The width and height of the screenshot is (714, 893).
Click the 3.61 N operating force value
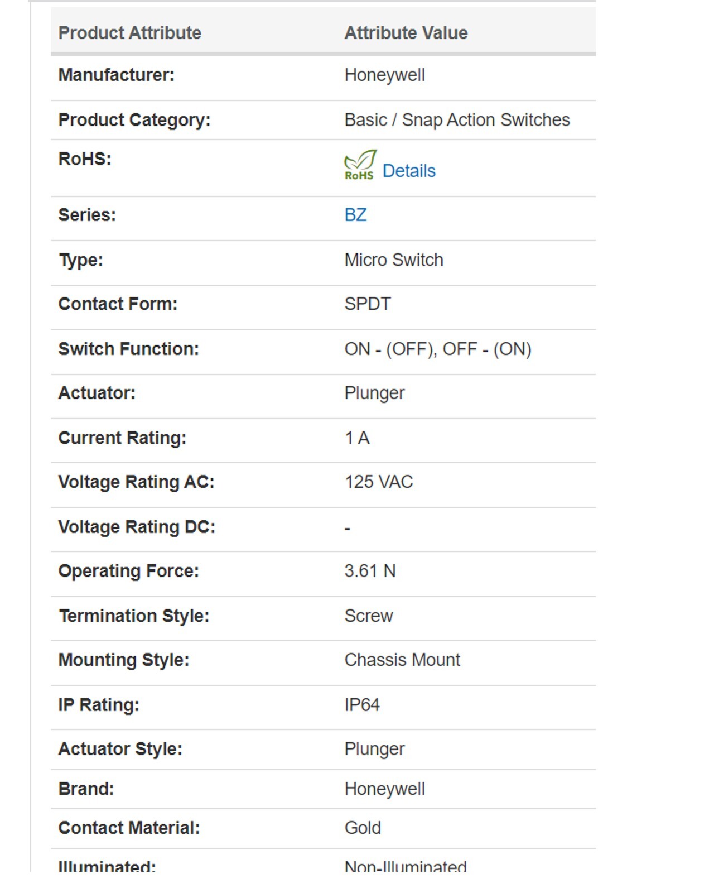coord(370,571)
